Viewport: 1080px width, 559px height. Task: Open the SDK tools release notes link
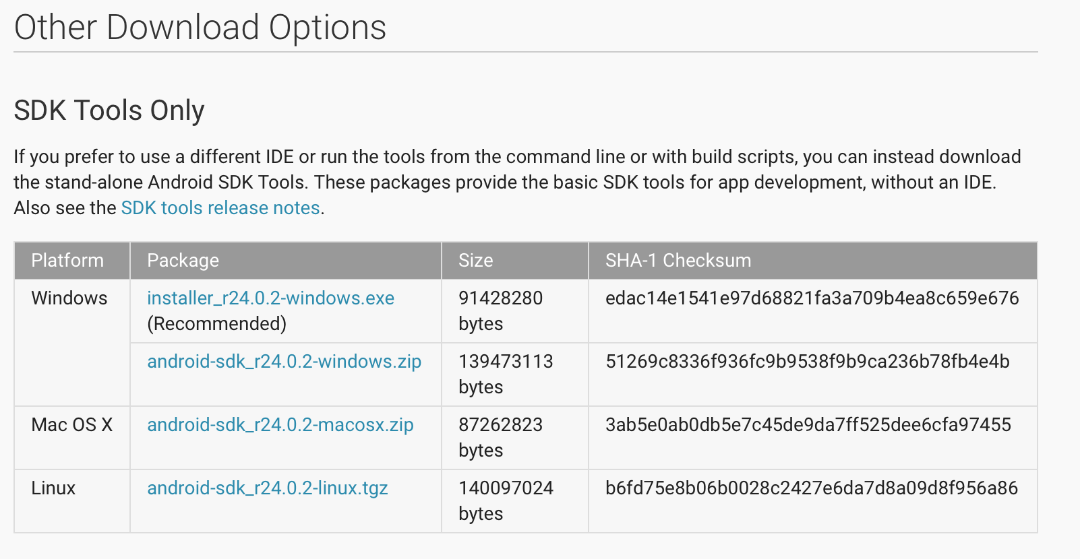click(220, 208)
